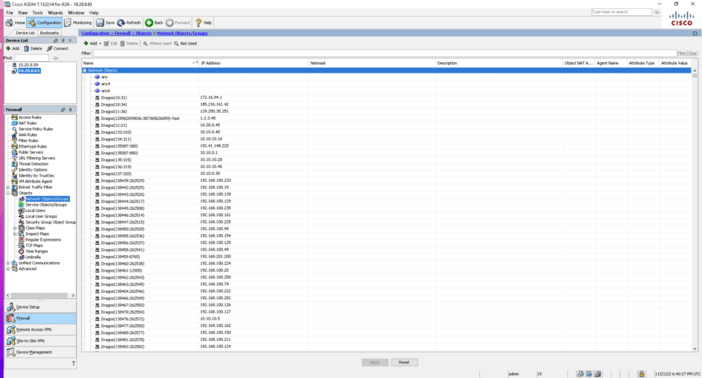Select device 10.20.8.59
The image size is (702, 378).
coord(28,65)
